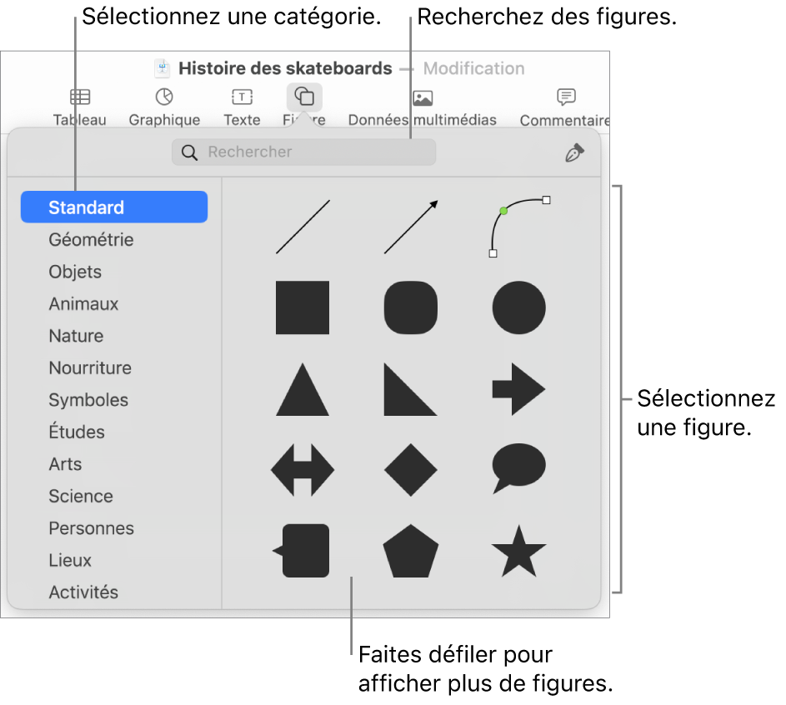Click the Rechercher search field
The height and width of the screenshot is (705, 786).
303,152
